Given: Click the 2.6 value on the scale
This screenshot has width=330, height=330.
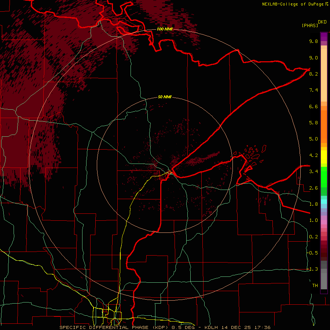Looking at the screenshot, I should click(313, 188).
